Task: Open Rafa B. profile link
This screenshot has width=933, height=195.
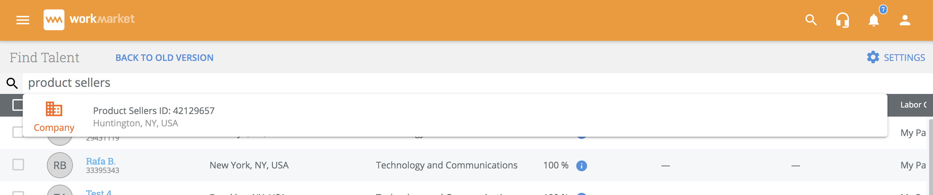Action: pyautogui.click(x=100, y=161)
